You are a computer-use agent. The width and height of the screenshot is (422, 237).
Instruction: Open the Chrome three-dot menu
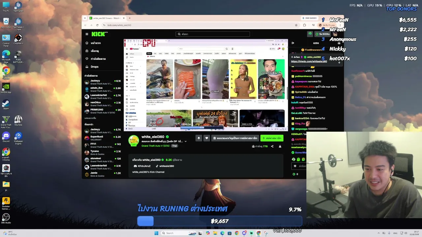[x=341, y=25]
